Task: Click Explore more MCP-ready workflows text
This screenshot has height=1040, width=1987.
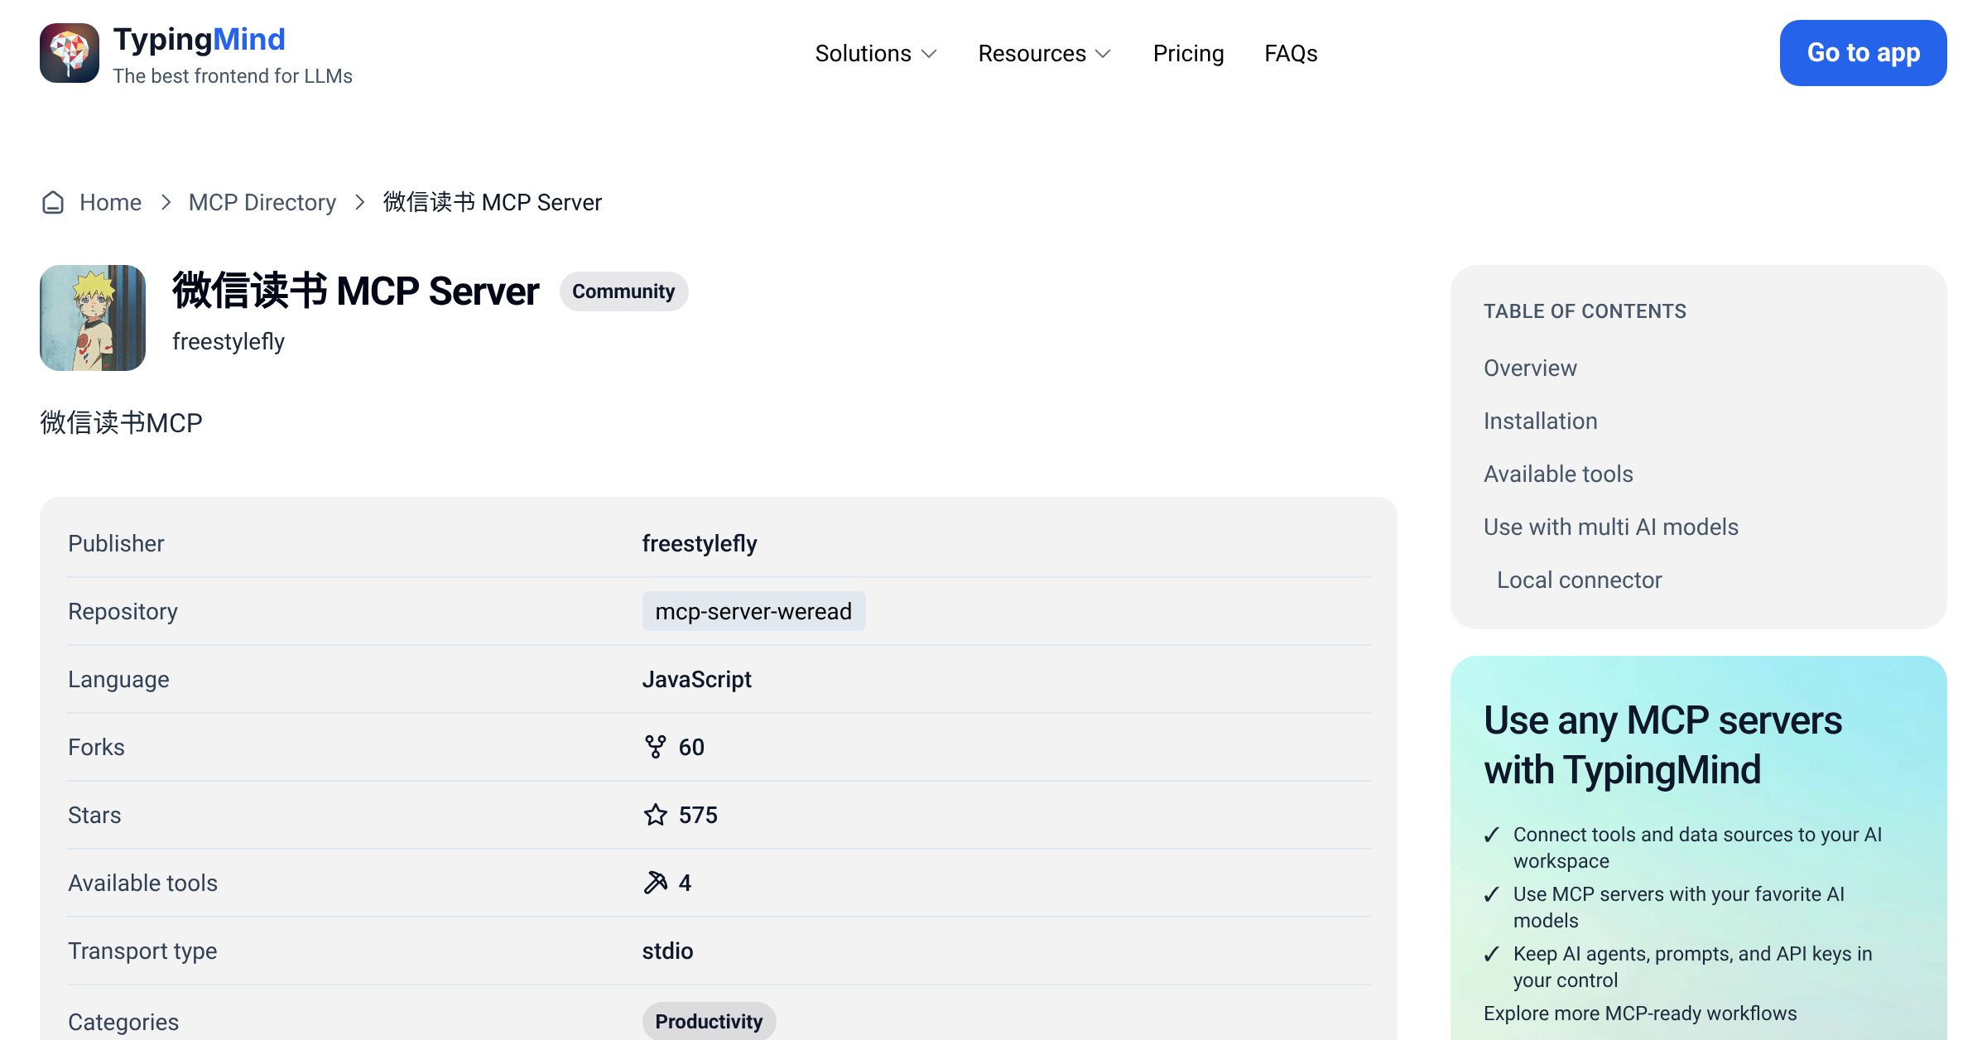Action: click(1640, 1014)
